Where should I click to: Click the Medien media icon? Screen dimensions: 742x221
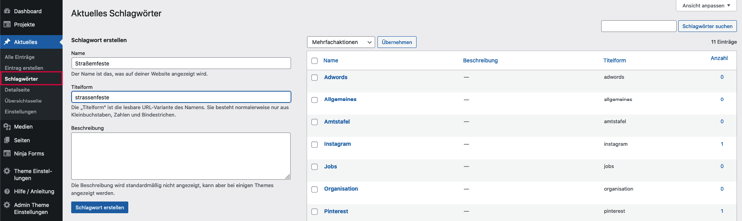tap(7, 127)
